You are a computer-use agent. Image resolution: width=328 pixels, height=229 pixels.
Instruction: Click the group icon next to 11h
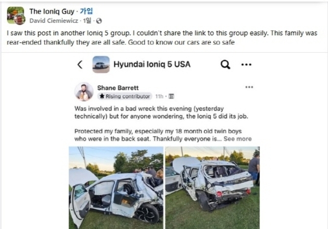tap(171, 96)
